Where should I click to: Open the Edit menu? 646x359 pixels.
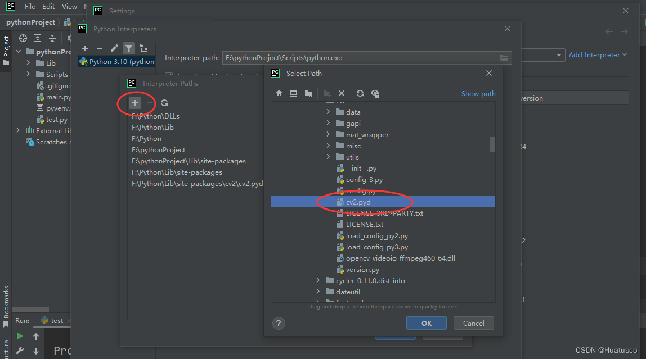click(x=48, y=7)
